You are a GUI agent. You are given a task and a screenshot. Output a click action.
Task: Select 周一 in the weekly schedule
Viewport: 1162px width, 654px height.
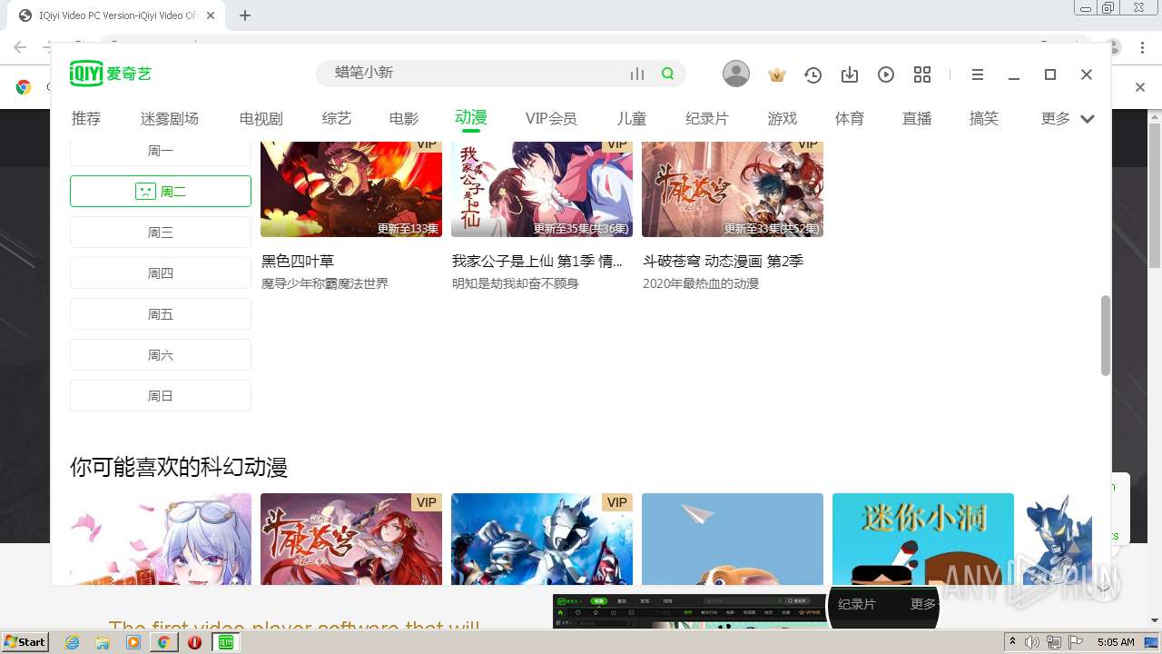[x=161, y=152]
